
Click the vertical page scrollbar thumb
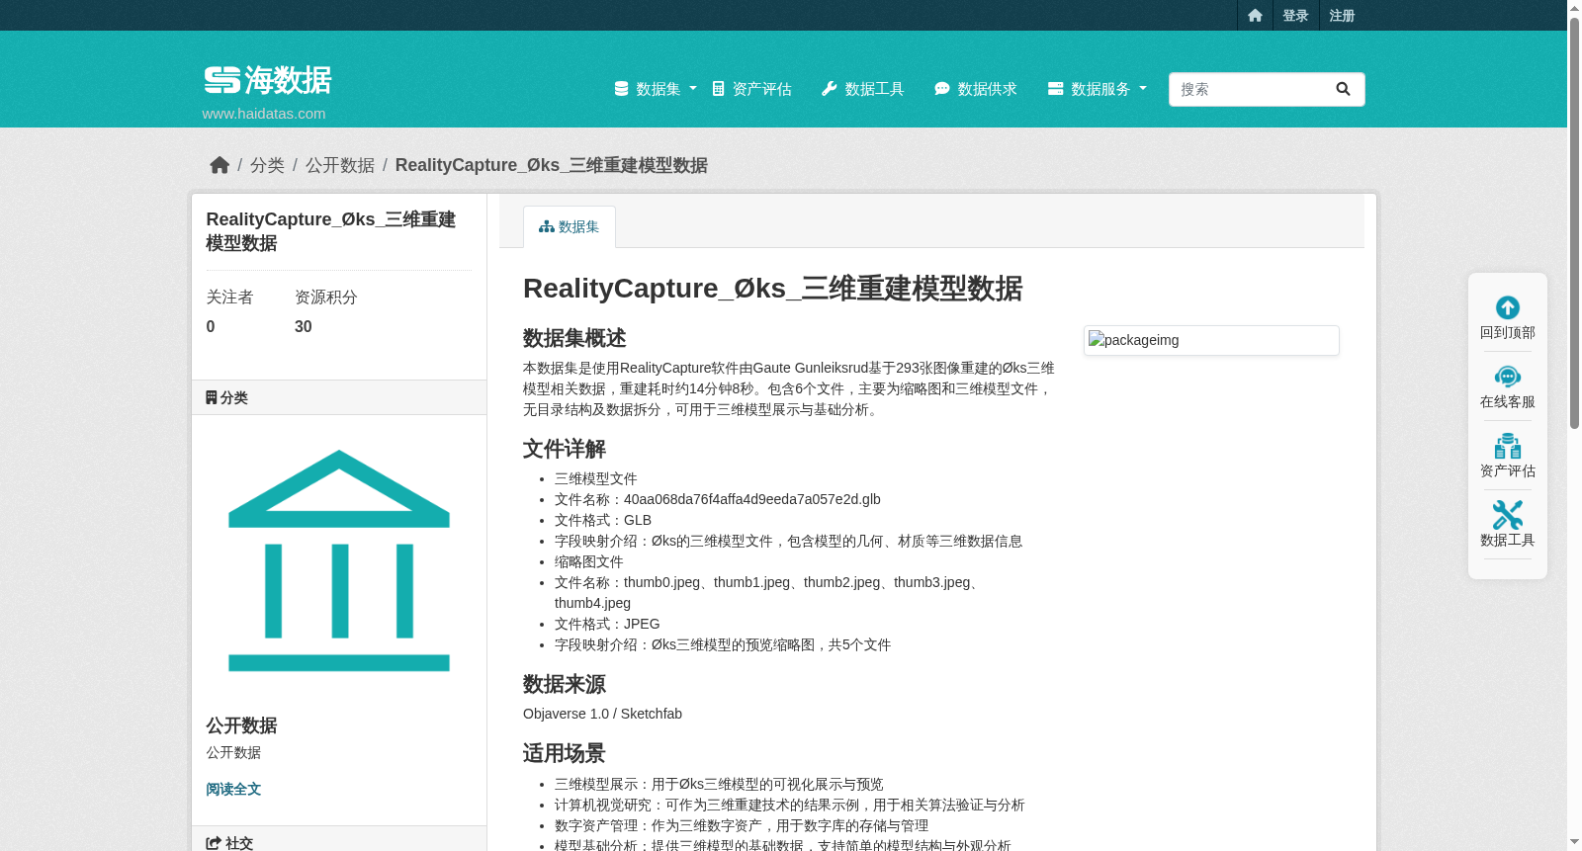(x=1574, y=223)
